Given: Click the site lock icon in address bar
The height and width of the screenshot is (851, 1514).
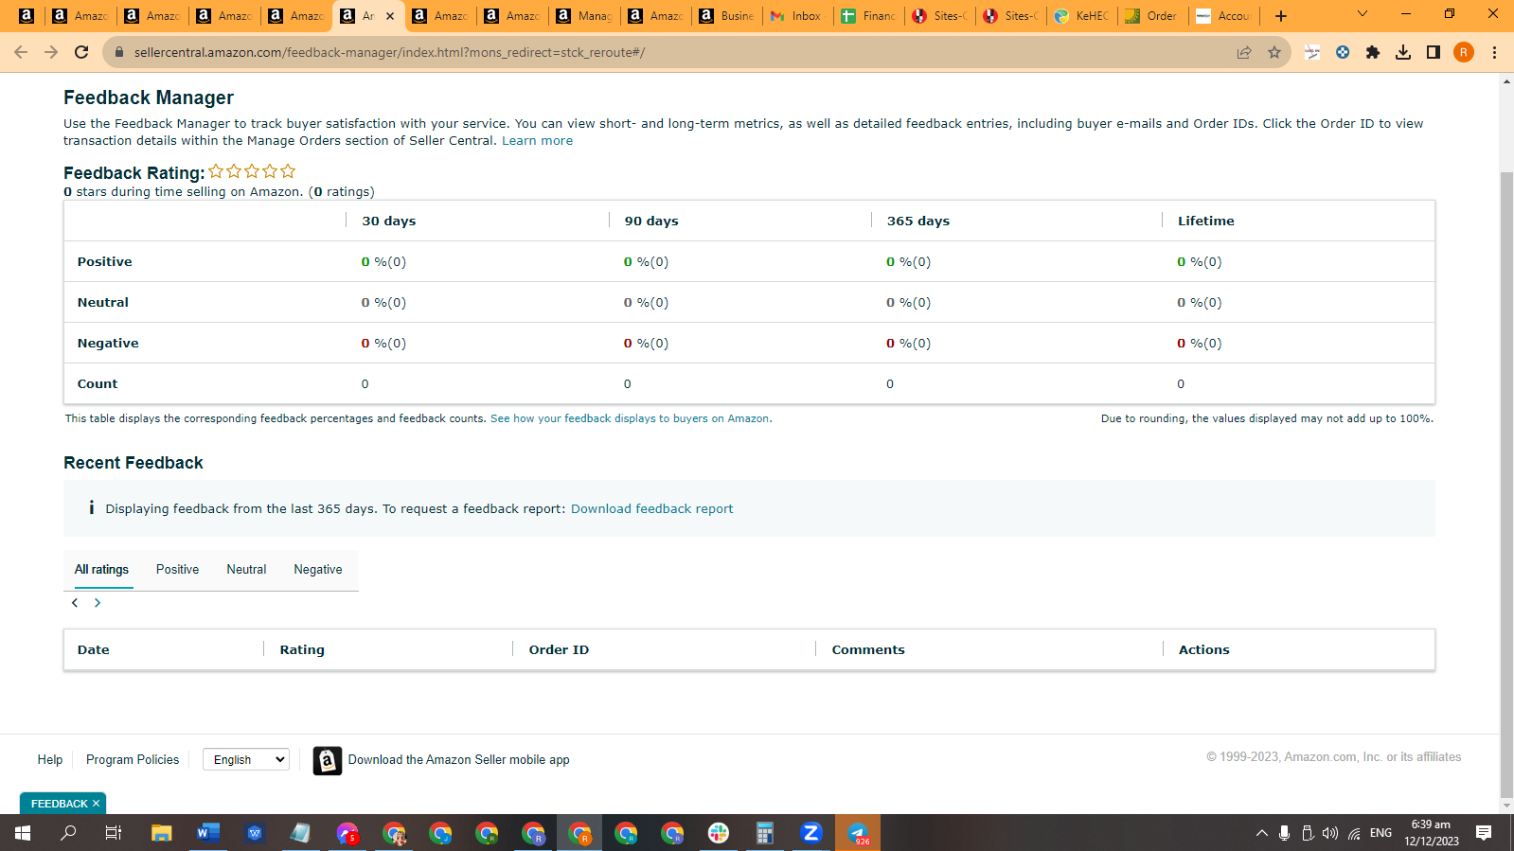Looking at the screenshot, I should (x=119, y=52).
